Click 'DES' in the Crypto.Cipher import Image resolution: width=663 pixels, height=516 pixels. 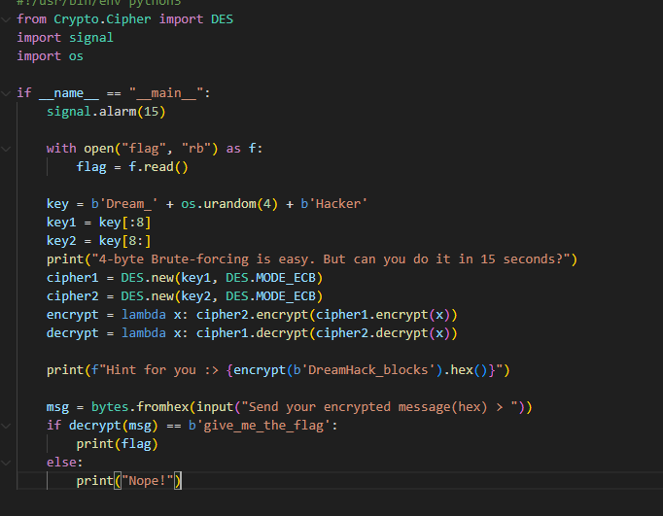222,19
